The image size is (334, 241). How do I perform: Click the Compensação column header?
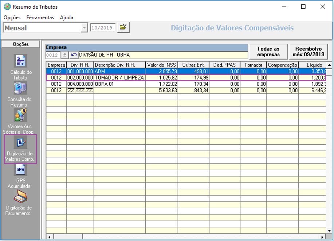282,65
